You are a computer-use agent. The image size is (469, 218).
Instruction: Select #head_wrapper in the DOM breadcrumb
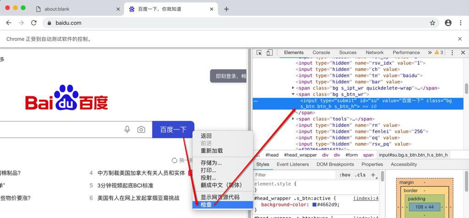click(300, 155)
